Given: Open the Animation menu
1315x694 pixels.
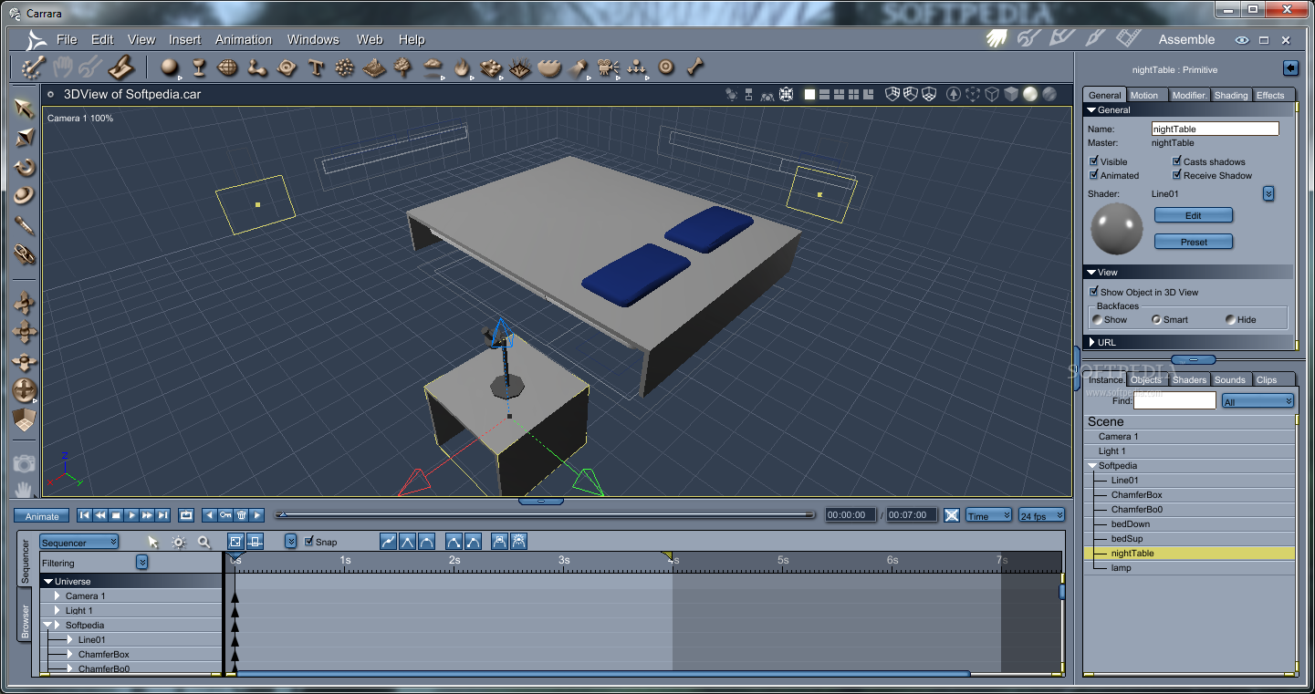Looking at the screenshot, I should [244, 39].
